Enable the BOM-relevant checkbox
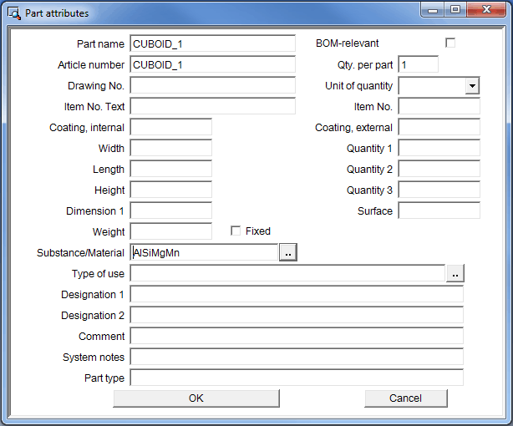513x426 pixels. pyautogui.click(x=450, y=43)
